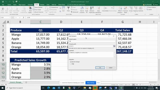
Task: Toggle the Filter funnel icon
Action: [x=68, y=9]
